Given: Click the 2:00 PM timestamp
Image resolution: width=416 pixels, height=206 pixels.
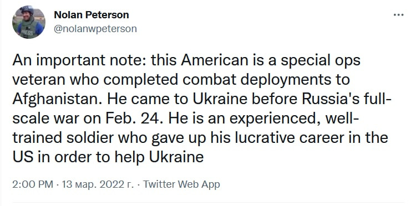Looking at the screenshot, I should [33, 184].
